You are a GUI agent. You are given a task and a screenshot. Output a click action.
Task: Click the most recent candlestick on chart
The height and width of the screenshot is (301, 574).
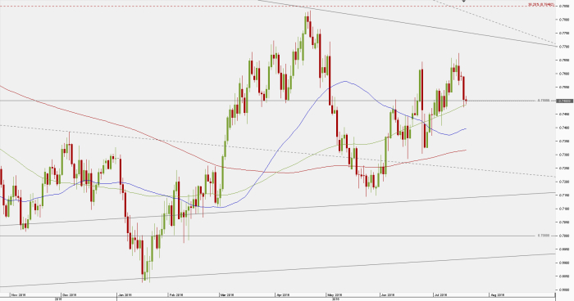pos(466,101)
